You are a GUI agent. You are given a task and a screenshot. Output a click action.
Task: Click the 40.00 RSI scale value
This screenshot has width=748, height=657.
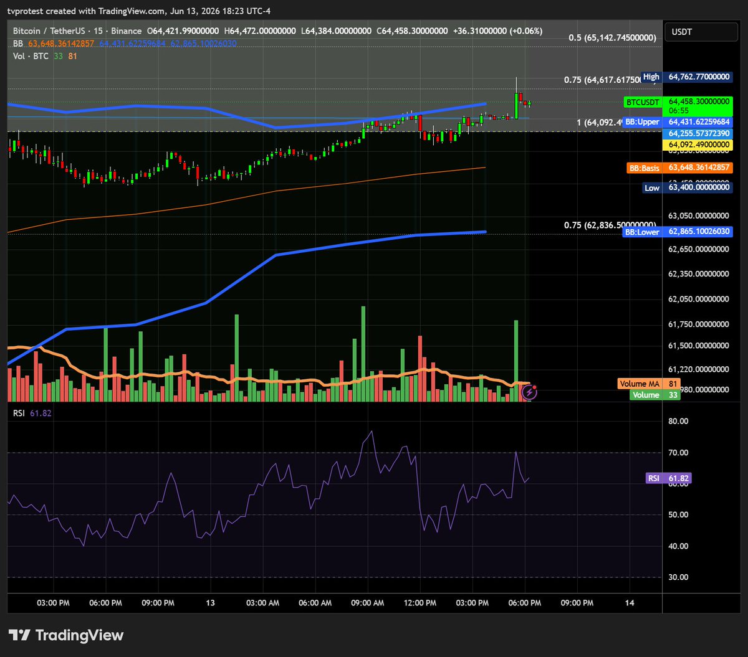[679, 546]
